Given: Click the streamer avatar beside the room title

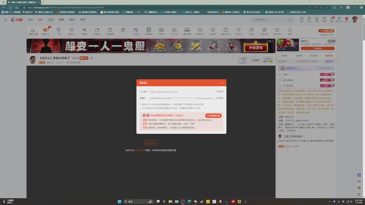Looking at the screenshot, I should point(33,60).
